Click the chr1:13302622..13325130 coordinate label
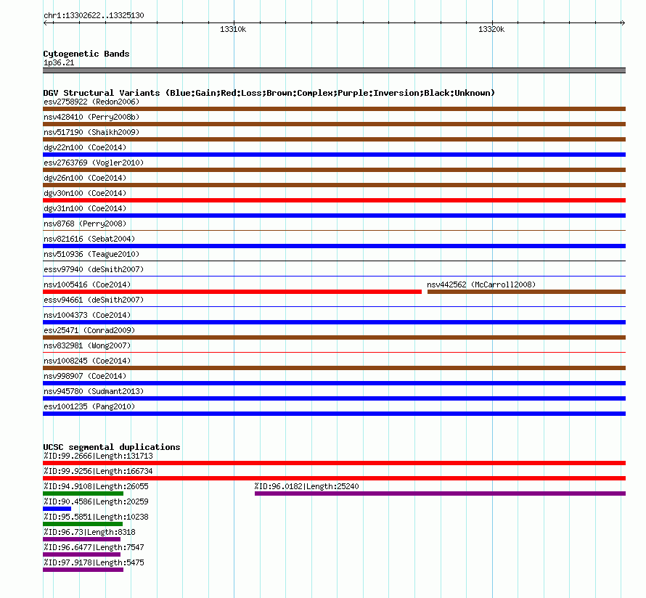 click(94, 15)
